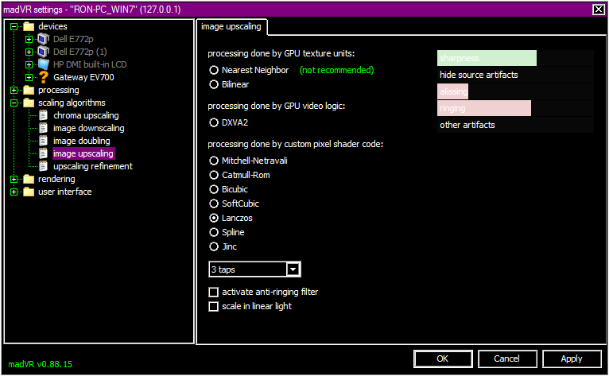Click the Gateway EV700 question mark icon
The width and height of the screenshot is (609, 376).
pos(44,77)
